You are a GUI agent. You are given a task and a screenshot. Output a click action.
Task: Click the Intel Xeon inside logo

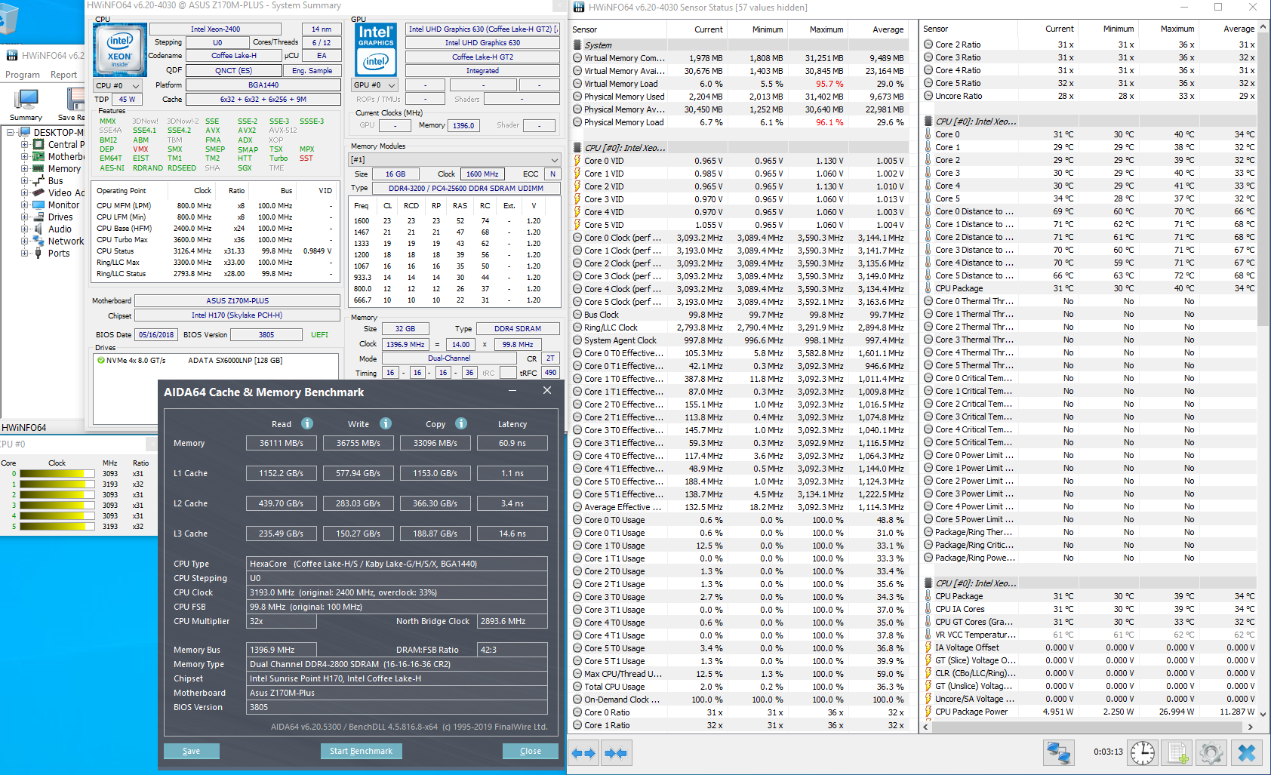coord(119,50)
